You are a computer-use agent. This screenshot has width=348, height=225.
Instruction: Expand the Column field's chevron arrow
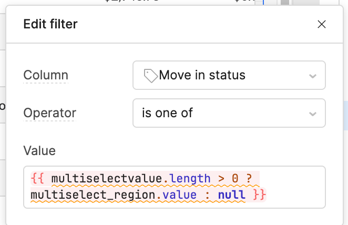click(x=312, y=76)
